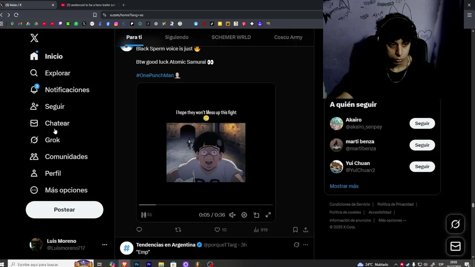Screen dimensions: 475x267
Task: Open Condiciones de Servicio link
Action: (x=350, y=204)
